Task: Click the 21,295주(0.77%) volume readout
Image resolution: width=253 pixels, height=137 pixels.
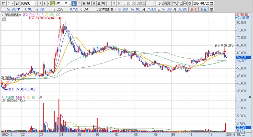Action: (x=14, y=101)
